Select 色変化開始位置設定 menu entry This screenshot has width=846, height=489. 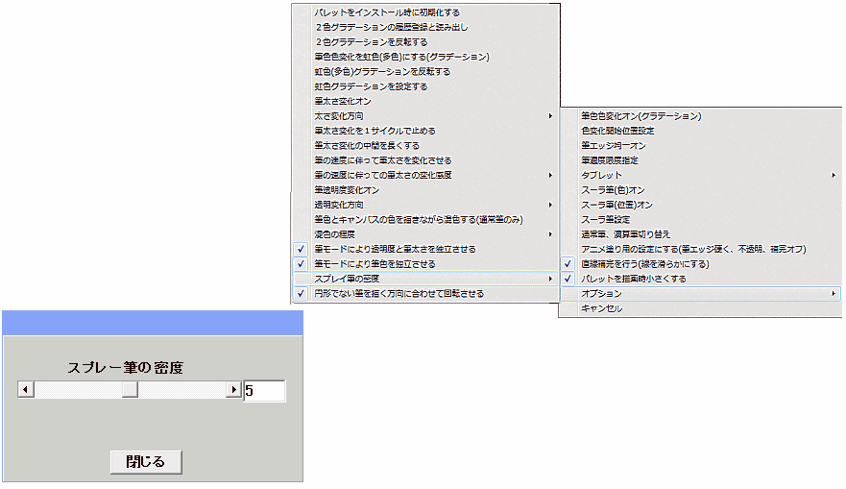[x=617, y=131]
